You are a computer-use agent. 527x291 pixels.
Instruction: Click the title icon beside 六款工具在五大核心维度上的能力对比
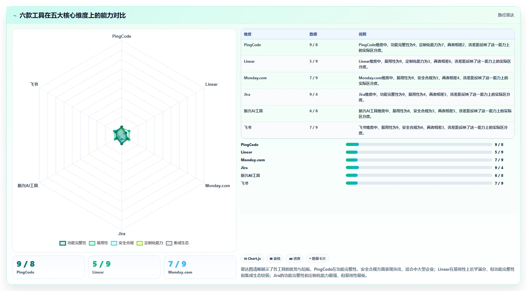click(x=15, y=16)
